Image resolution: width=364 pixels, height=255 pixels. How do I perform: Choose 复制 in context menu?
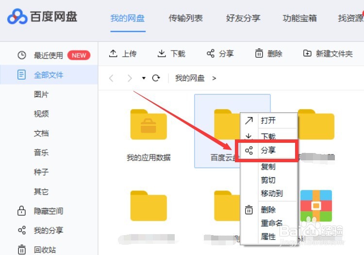268,167
